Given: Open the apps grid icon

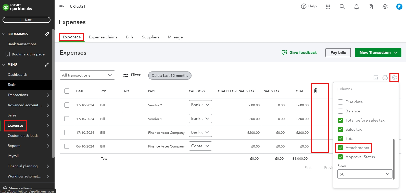Looking at the screenshot, I should coord(328,7).
